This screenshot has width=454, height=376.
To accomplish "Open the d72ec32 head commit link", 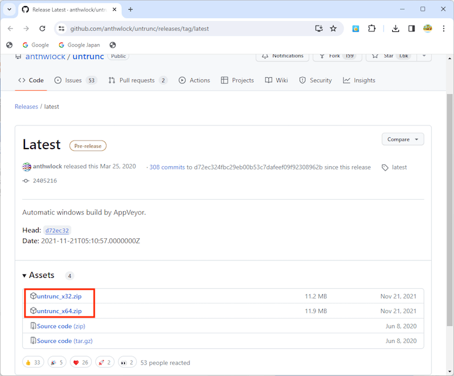I will pos(57,230).
